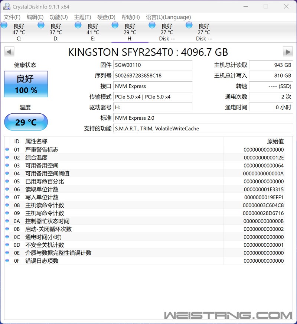Screen dimensions: 297x324
Task: Click raw value 0000000019EFF1 for 写入单位计数
Action: (x=264, y=197)
